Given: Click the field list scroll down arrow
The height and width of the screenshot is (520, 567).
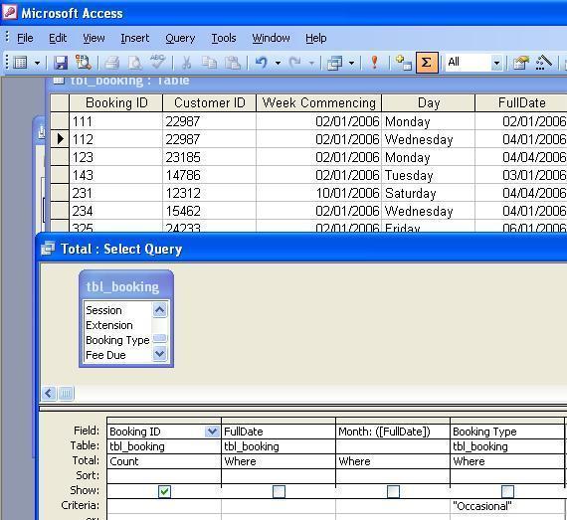Looking at the screenshot, I should tap(159, 354).
